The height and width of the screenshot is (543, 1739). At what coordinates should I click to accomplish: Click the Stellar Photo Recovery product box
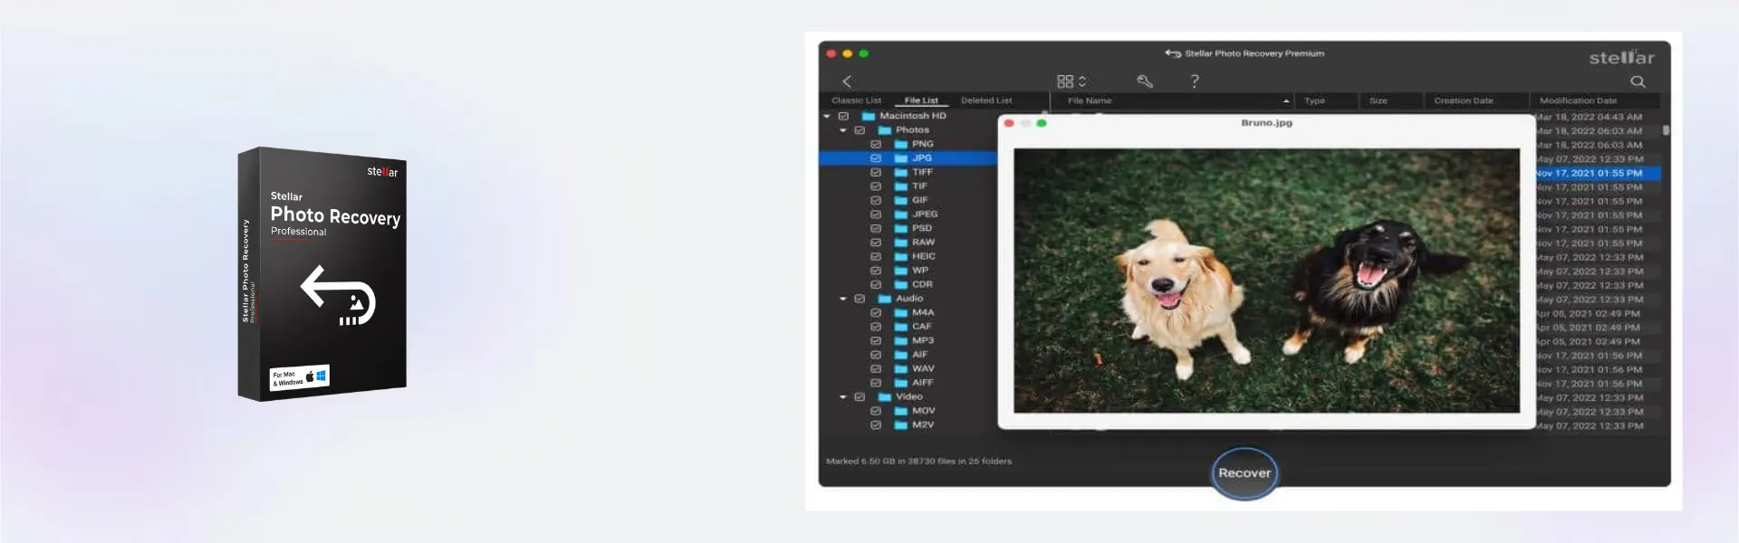[x=322, y=272]
